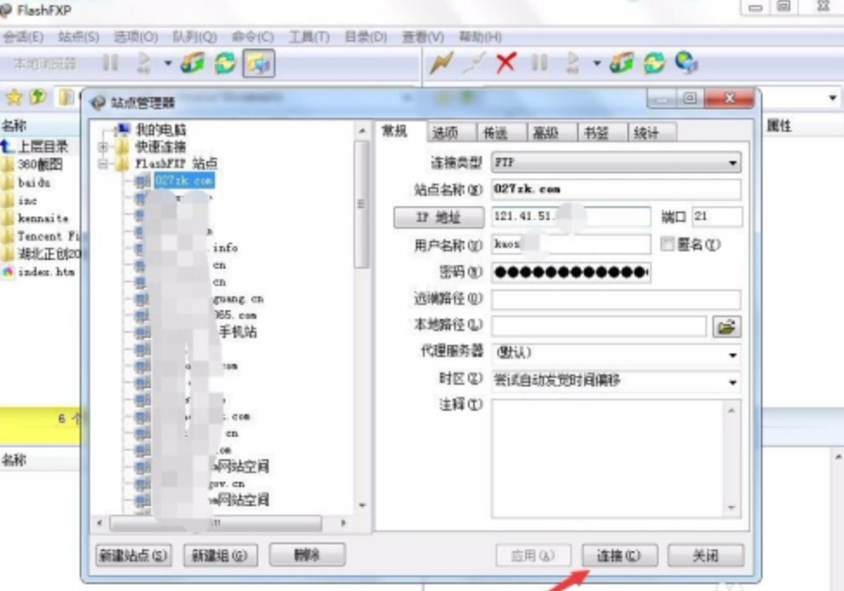Open local pane folder change icon
Viewport: 844px width, 591px height.
point(192,63)
